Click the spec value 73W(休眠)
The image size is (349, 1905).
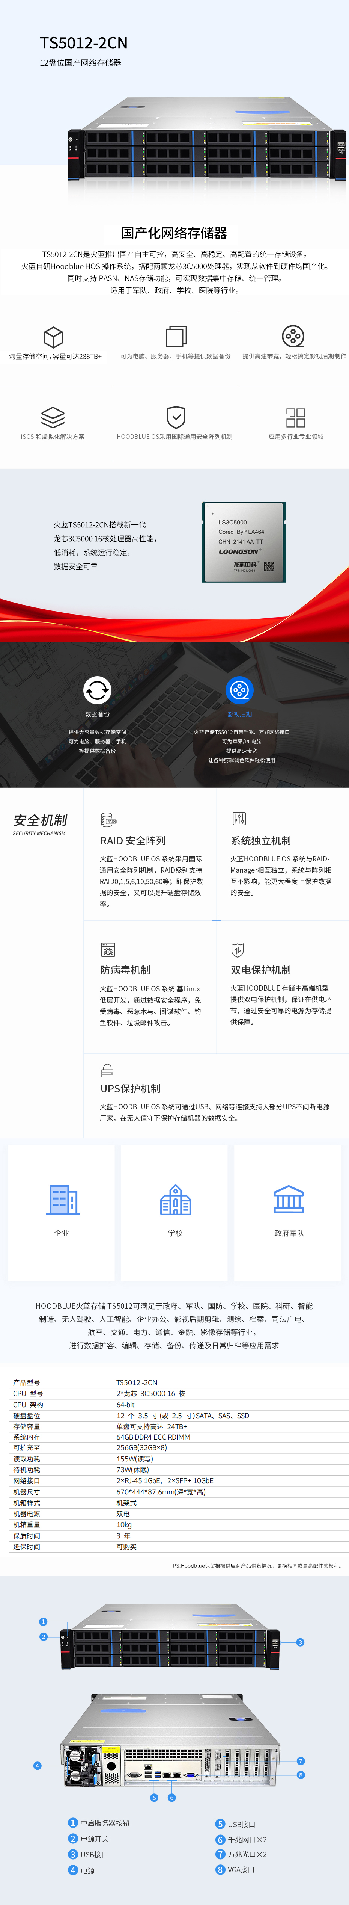point(132,1470)
